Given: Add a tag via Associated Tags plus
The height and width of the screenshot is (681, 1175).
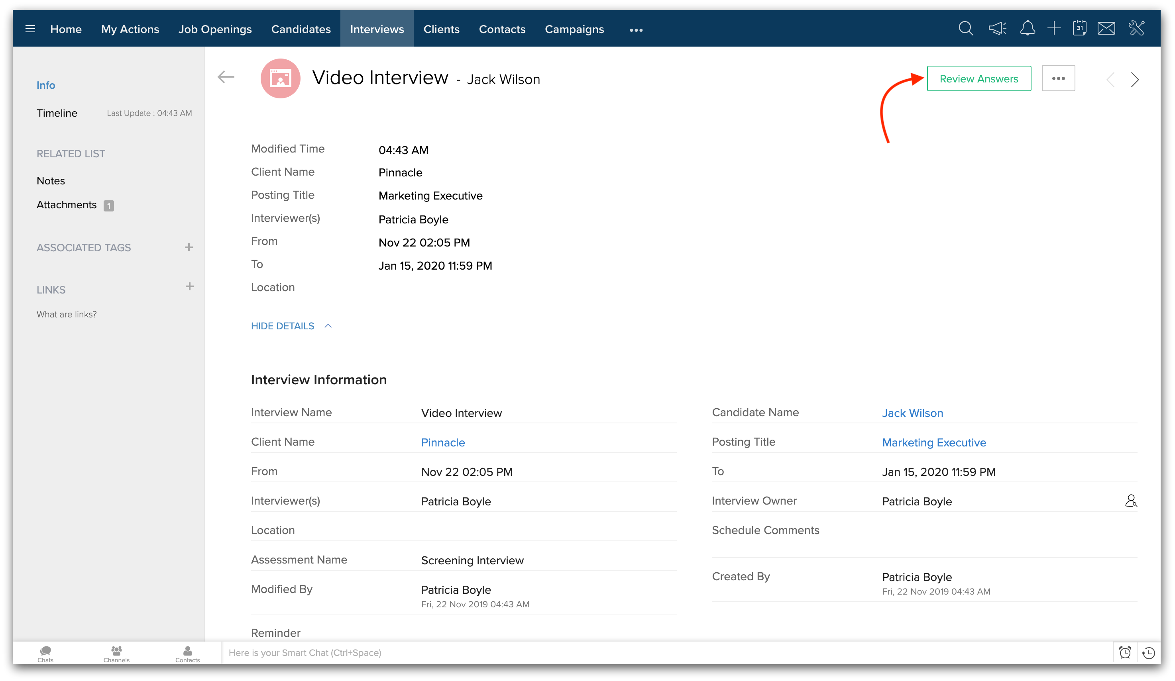Looking at the screenshot, I should click(189, 247).
